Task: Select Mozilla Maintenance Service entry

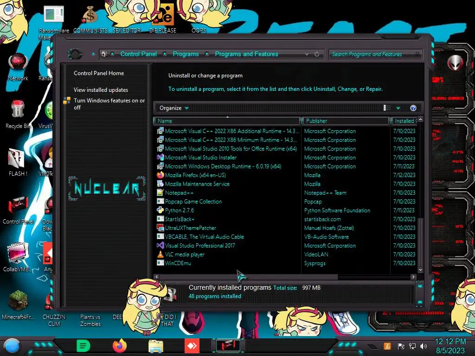Action: tap(286, 184)
